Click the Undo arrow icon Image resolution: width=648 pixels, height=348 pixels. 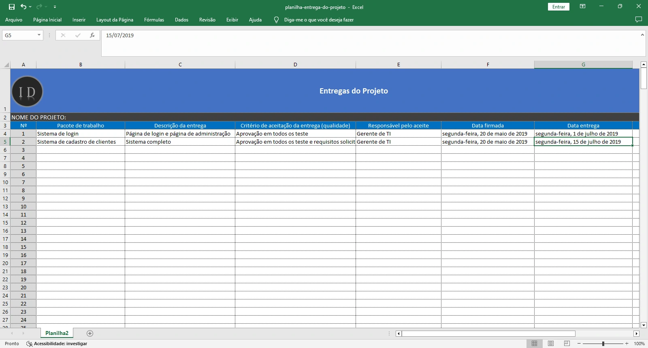pyautogui.click(x=23, y=6)
